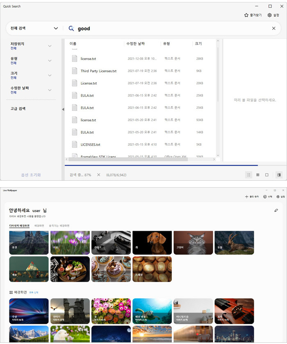Screen dimensions: 287x344
Task: Open the 음식 food category thumbnail
Action: point(70,269)
